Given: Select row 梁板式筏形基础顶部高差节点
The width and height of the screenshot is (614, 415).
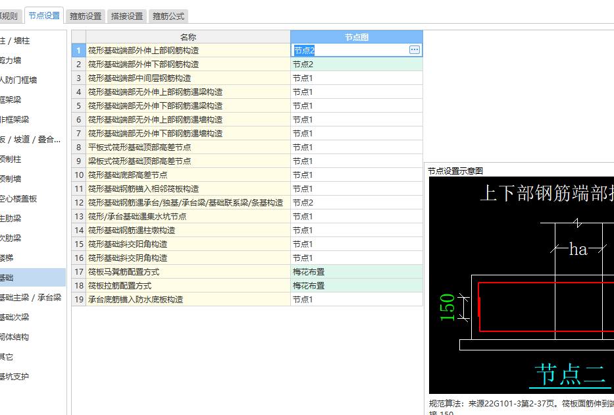Looking at the screenshot, I should [188, 161].
